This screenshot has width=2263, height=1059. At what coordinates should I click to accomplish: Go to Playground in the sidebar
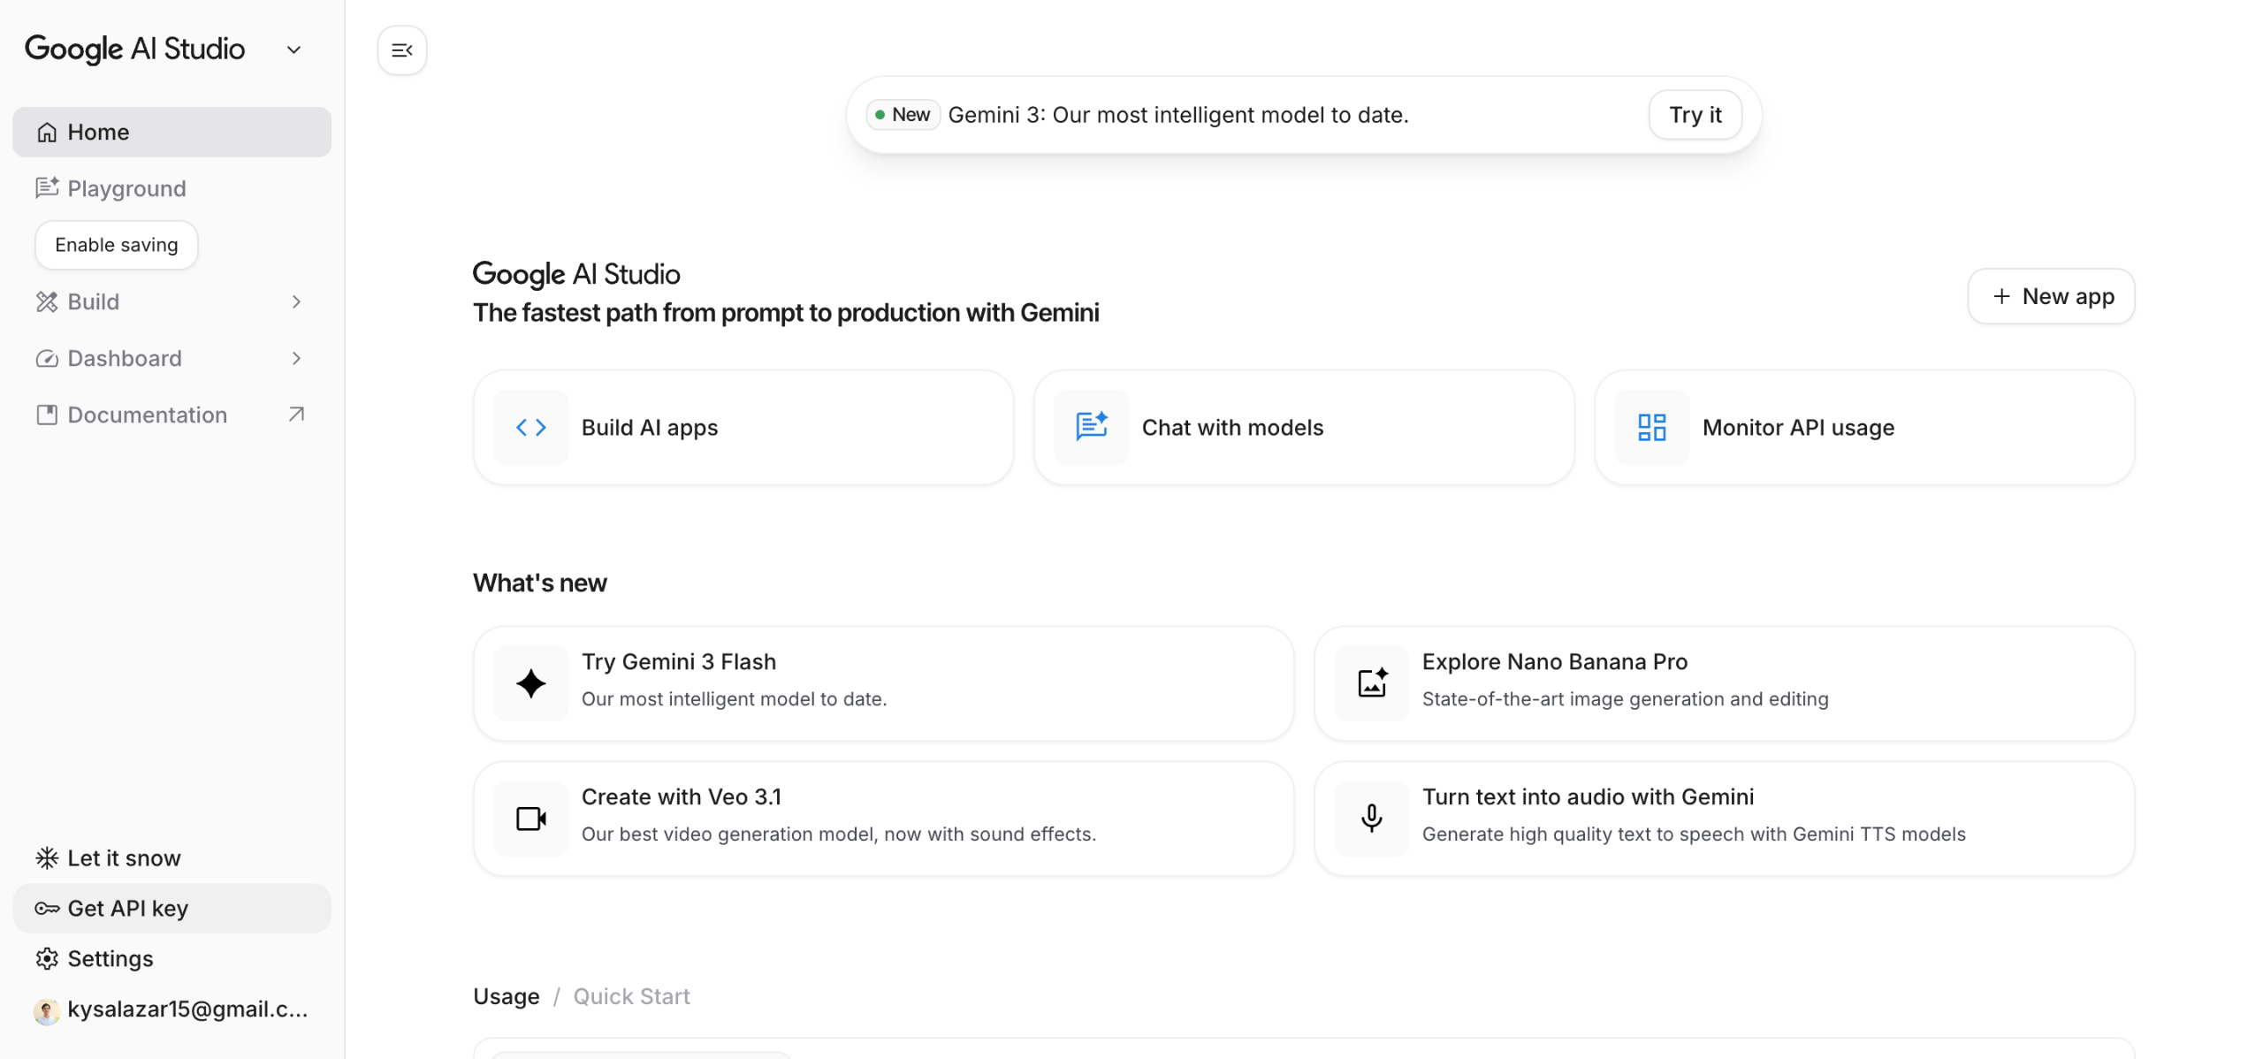126,189
